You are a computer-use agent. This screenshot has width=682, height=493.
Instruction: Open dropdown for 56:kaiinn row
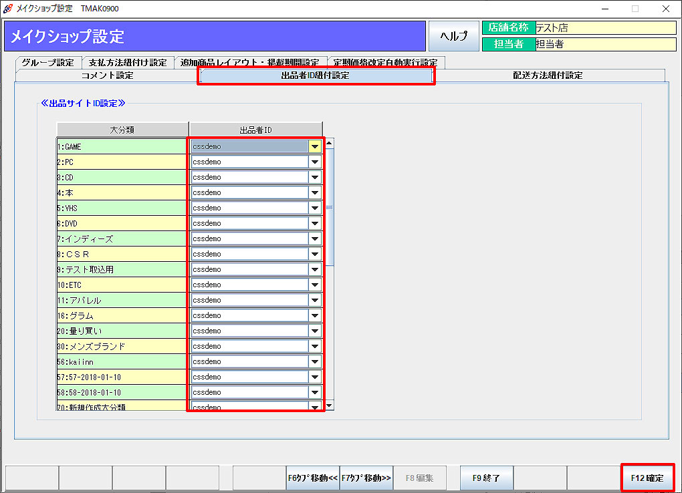click(314, 361)
